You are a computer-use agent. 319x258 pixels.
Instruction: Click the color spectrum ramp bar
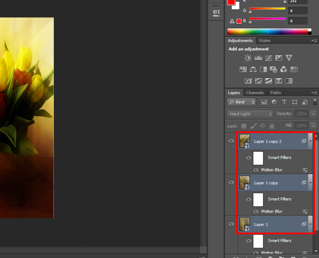pyautogui.click(x=269, y=31)
